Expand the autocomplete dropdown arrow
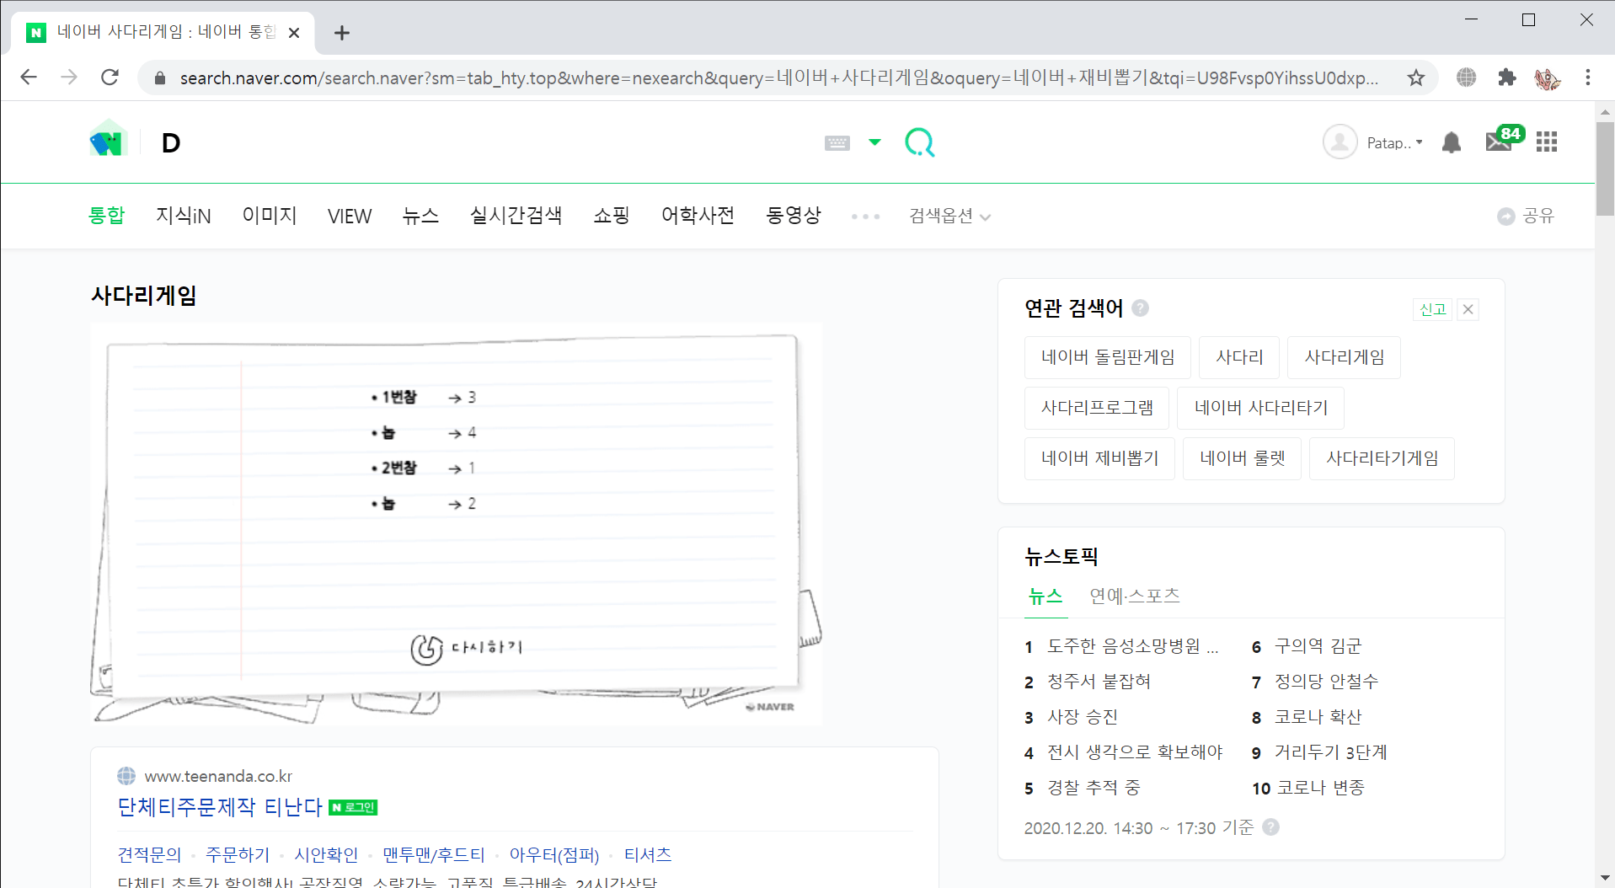This screenshot has width=1615, height=888. (874, 142)
